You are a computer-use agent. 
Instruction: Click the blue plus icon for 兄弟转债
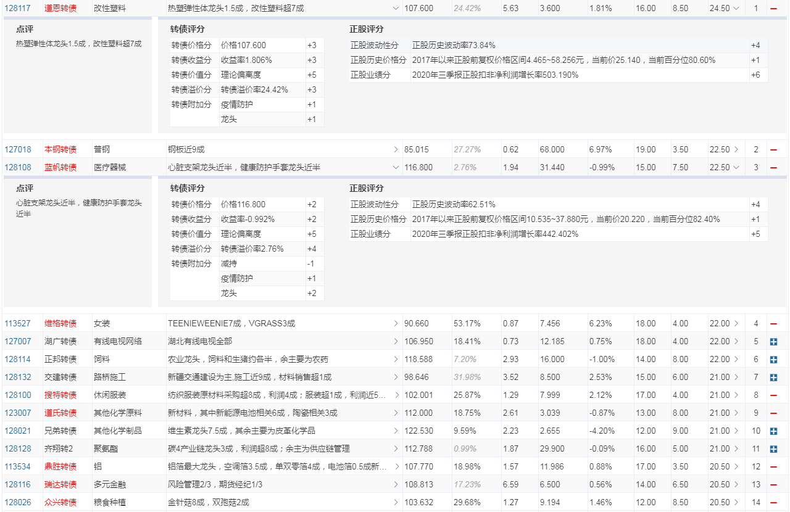[x=773, y=431]
